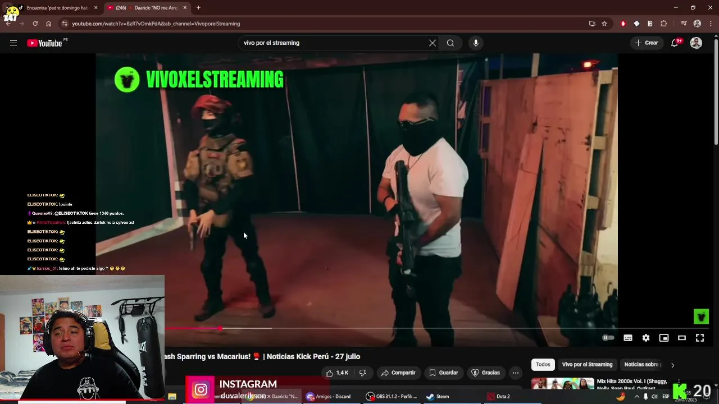Send a Gracias Super Thanks
Viewport: 719px width, 404px height.
(x=485, y=373)
